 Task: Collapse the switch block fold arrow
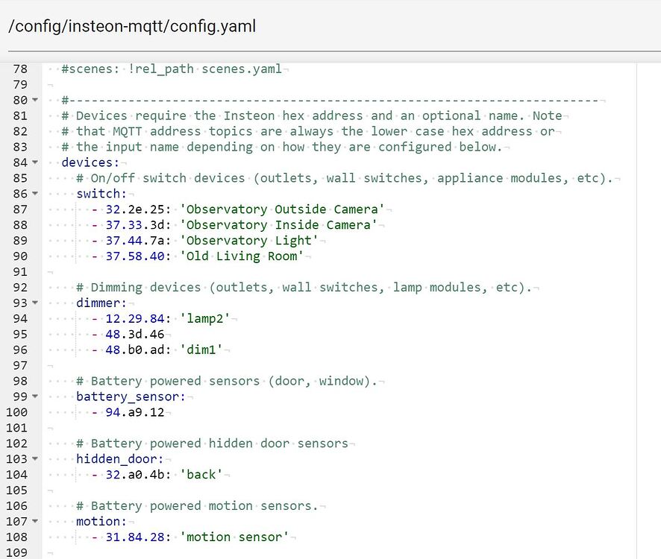35,193
